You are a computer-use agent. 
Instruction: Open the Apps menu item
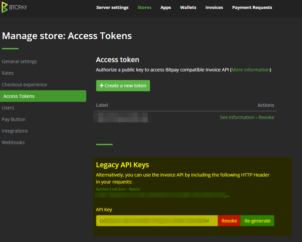(x=166, y=7)
